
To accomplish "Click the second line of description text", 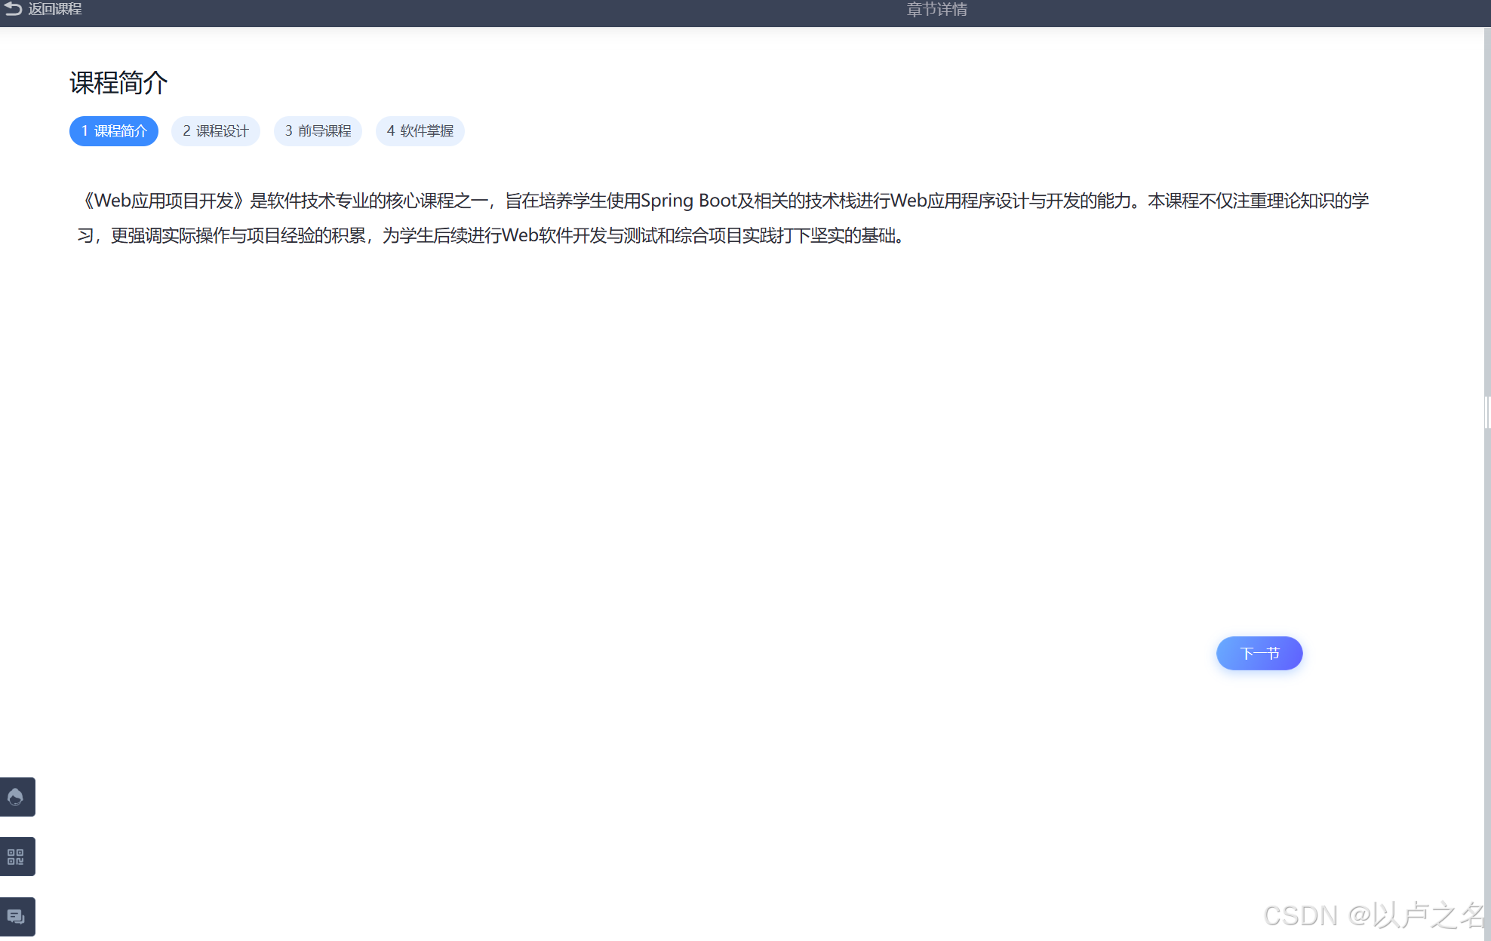I will click(x=490, y=236).
